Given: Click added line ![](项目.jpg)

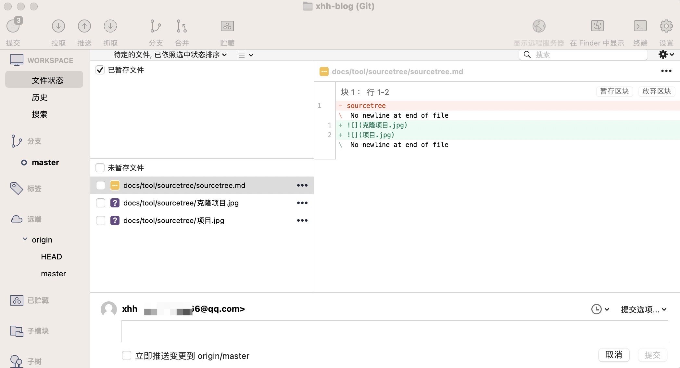Looking at the screenshot, I should click(x=508, y=135).
